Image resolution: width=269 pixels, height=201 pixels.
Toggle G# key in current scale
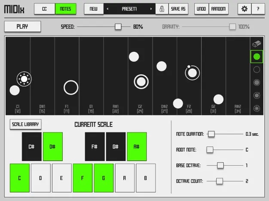(116, 147)
